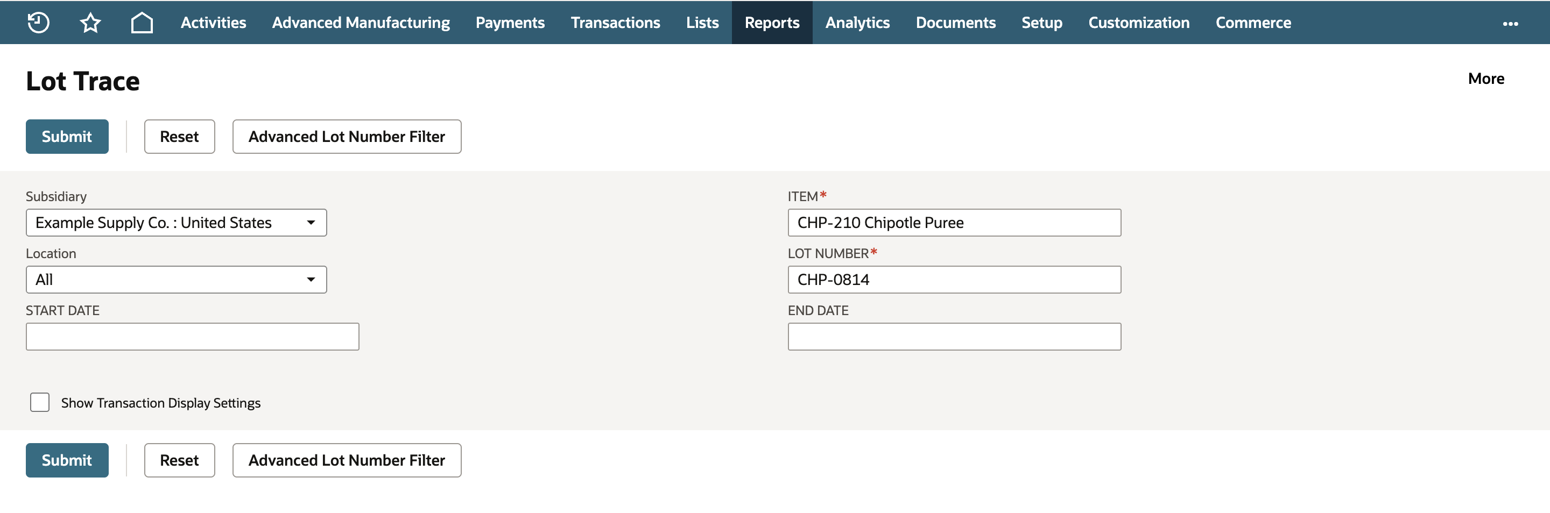Viewport: 1550px width, 513px height.
Task: Open the Recent Records history icon
Action: 39,23
